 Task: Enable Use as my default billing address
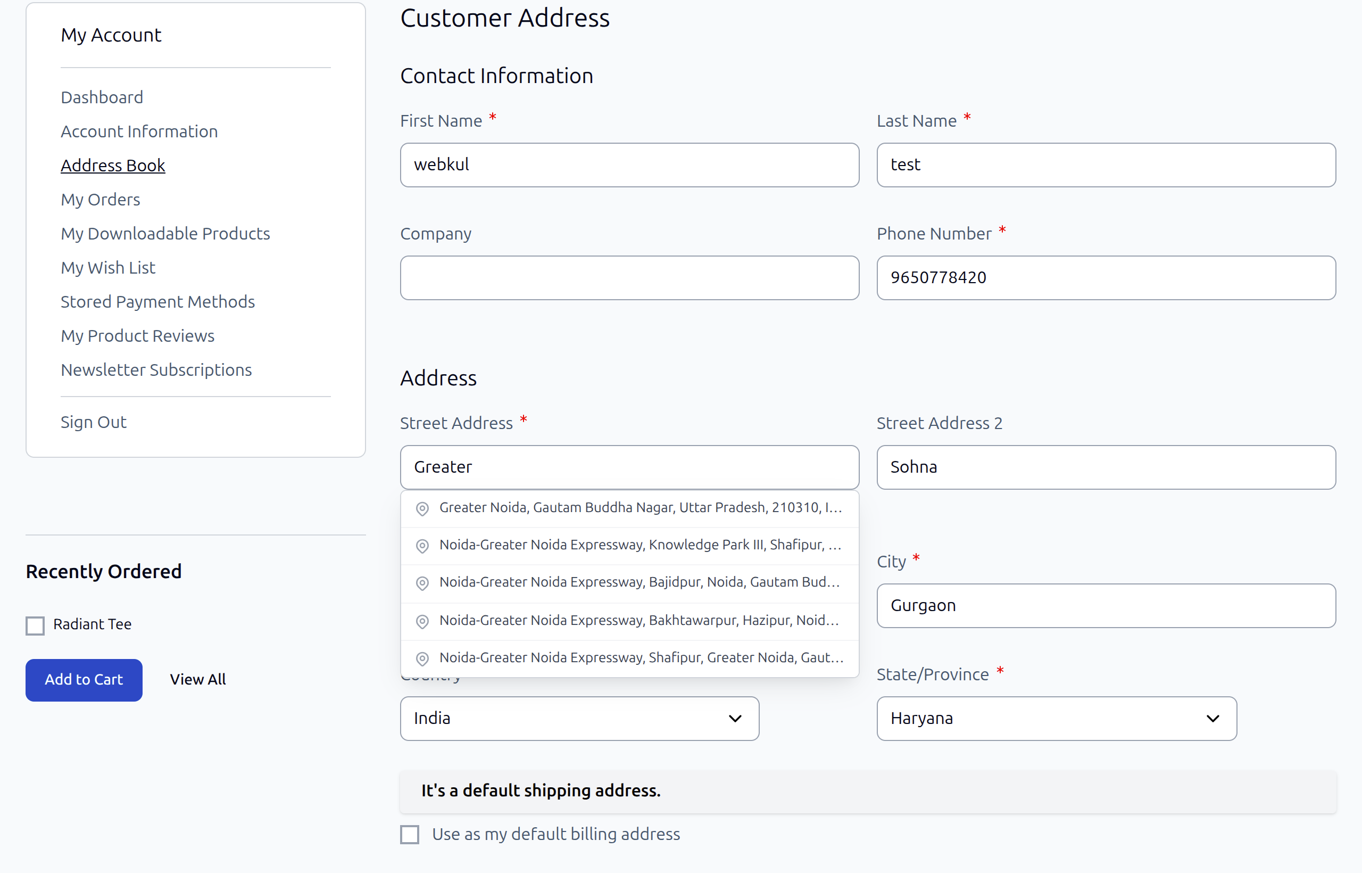410,834
